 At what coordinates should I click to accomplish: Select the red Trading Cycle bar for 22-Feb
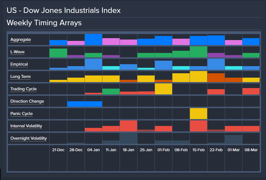pyautogui.click(x=216, y=92)
